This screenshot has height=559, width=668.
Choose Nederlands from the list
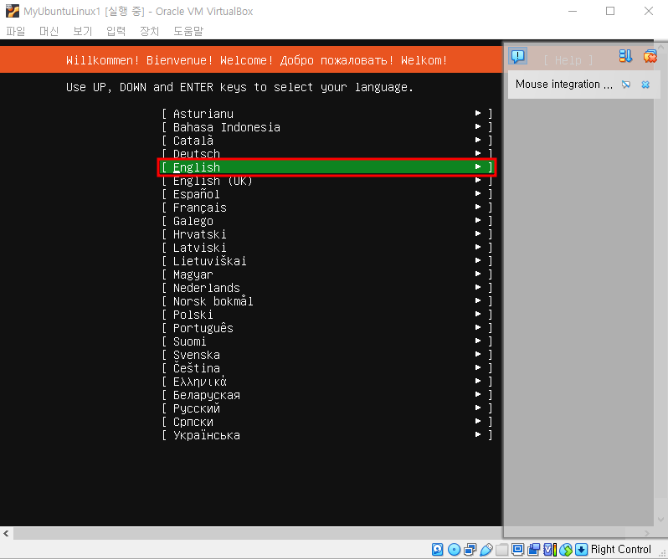click(326, 288)
